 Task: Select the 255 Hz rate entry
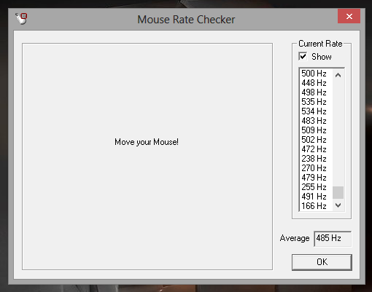316,187
